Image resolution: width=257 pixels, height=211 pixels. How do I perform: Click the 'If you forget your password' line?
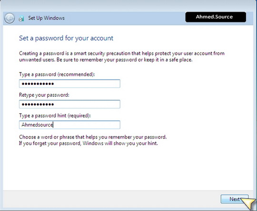tap(89, 143)
